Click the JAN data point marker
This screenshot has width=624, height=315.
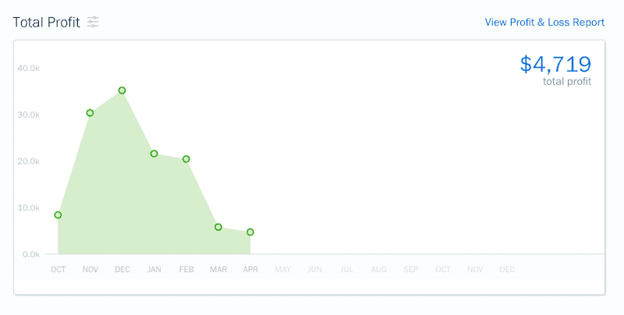point(154,154)
